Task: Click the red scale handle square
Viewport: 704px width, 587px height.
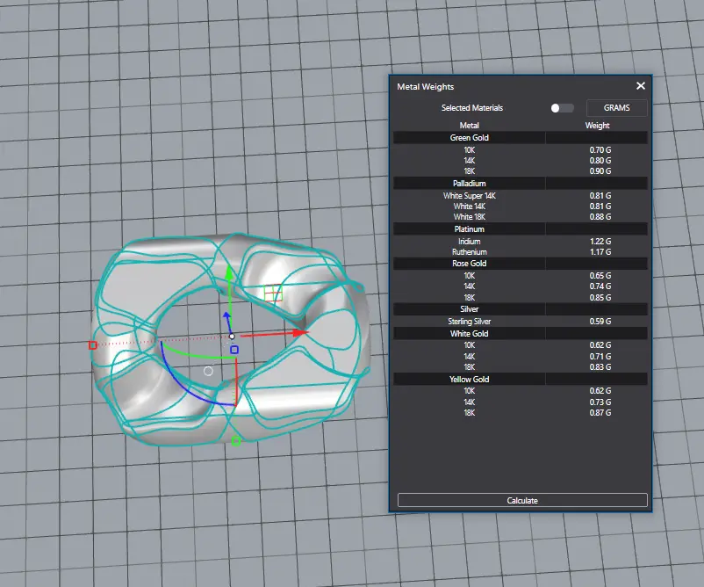Action: point(92,345)
